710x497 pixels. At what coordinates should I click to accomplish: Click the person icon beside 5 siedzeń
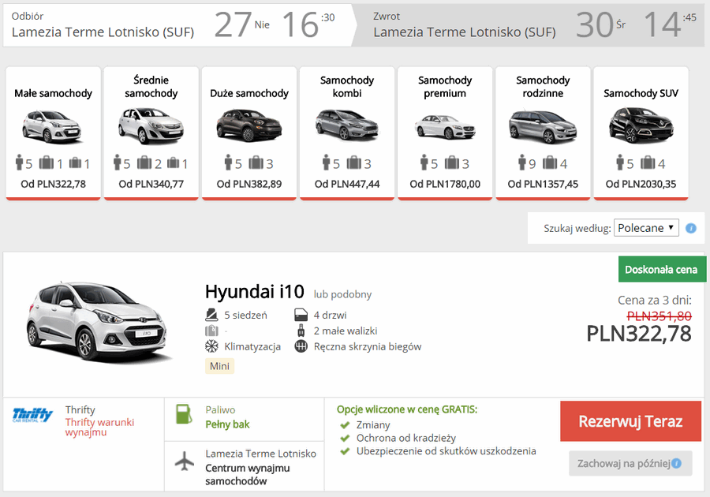click(211, 315)
